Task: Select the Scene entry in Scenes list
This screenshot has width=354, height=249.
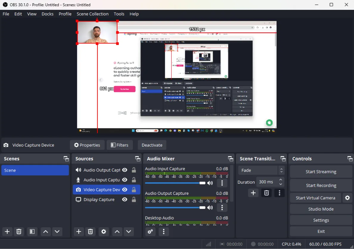Action: [35, 170]
